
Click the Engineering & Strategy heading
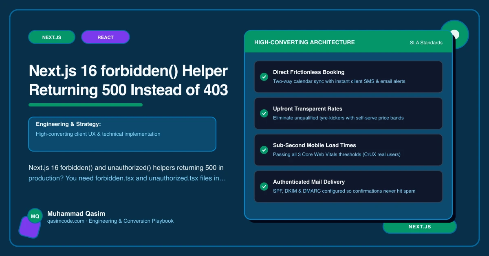pyautogui.click(x=68, y=124)
